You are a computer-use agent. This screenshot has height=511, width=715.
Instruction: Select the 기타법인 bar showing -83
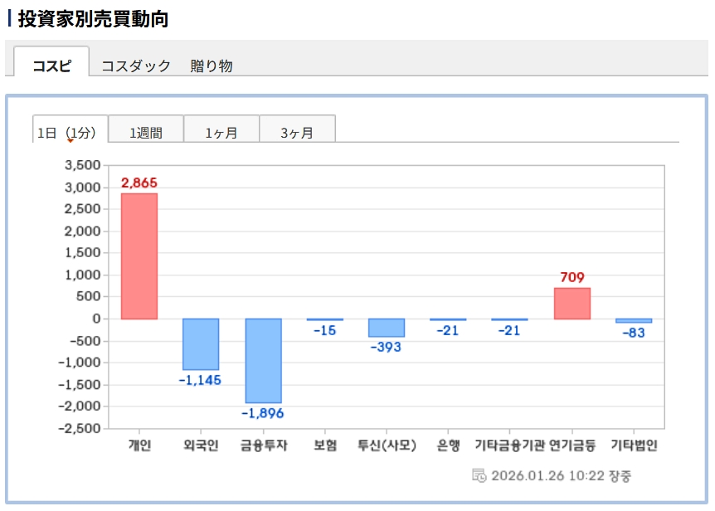634,321
